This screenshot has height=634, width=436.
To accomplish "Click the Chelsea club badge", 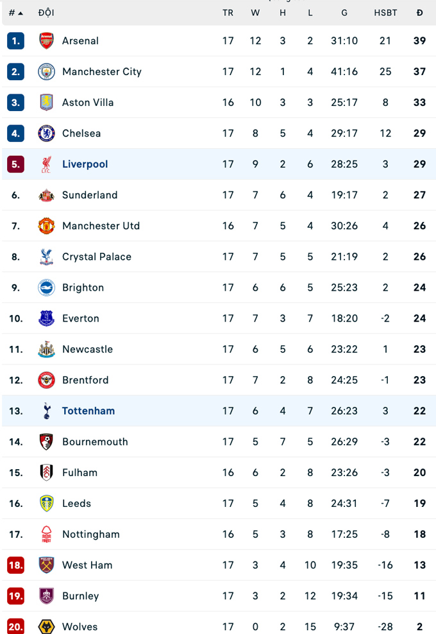I will click(46, 133).
